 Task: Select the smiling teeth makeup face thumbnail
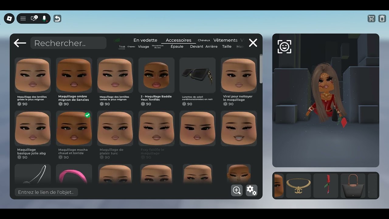pyautogui.click(x=239, y=128)
